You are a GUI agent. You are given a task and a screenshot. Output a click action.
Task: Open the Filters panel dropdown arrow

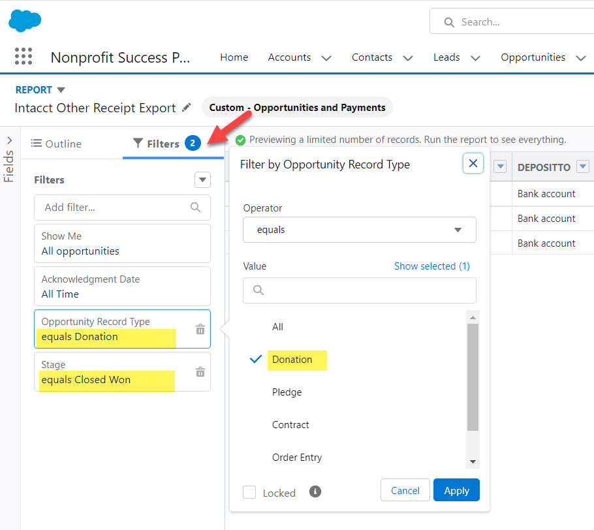[x=203, y=180]
